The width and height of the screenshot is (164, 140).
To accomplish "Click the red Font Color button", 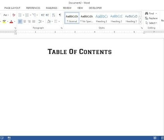I will [11, 21].
